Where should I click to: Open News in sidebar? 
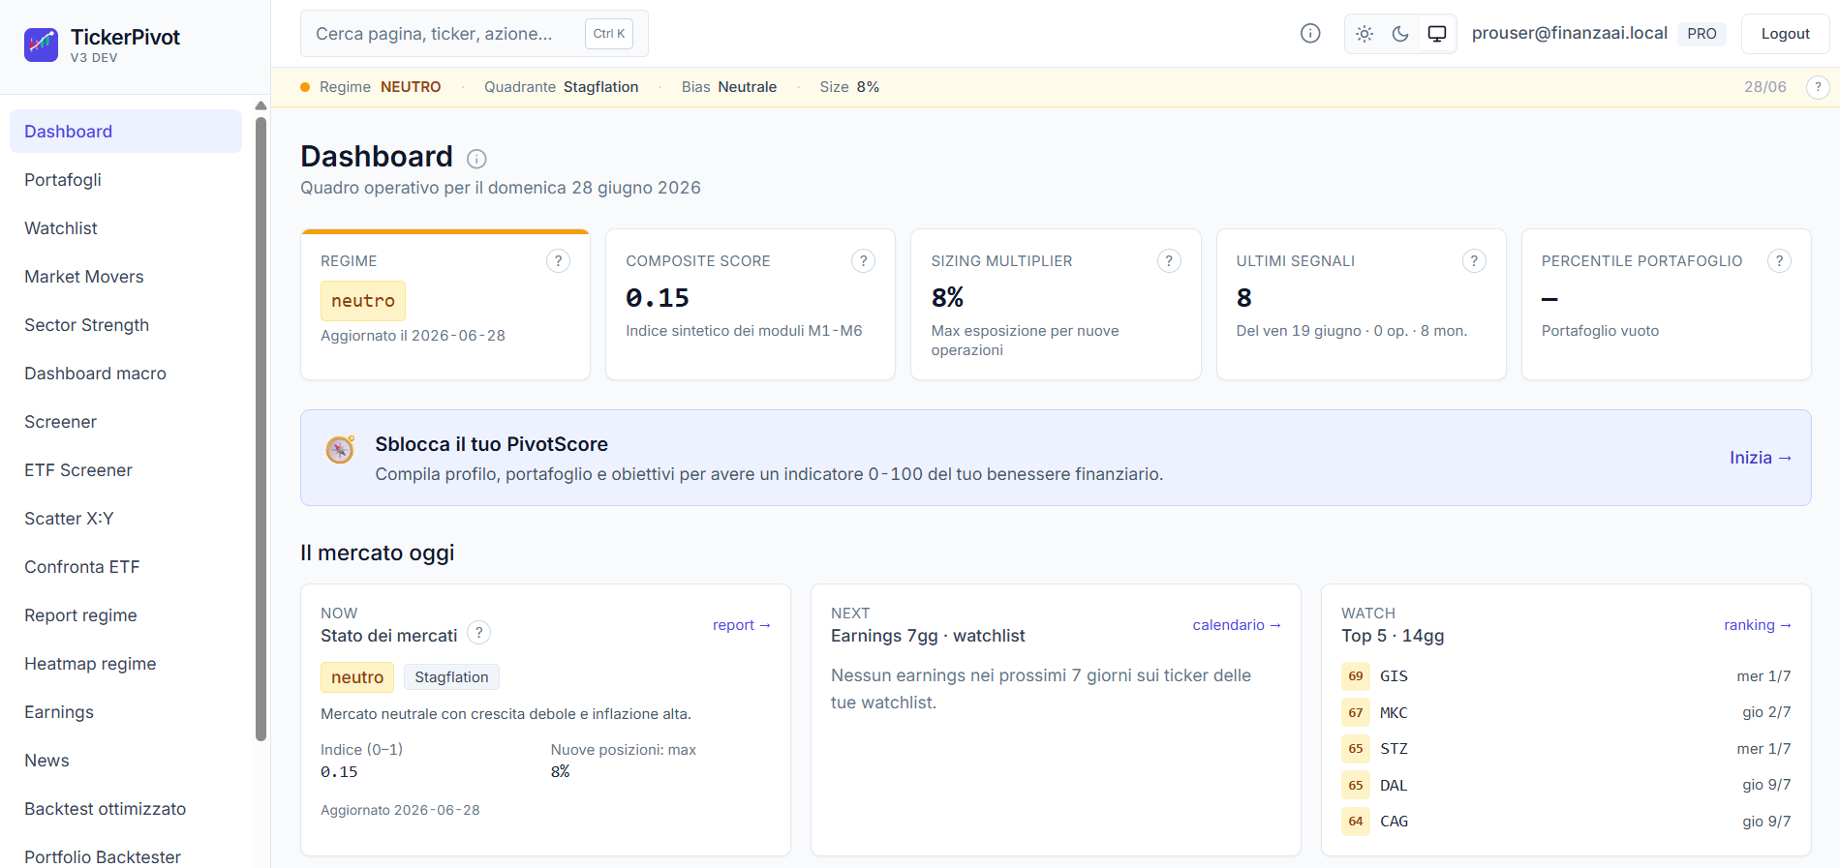[x=126, y=761]
